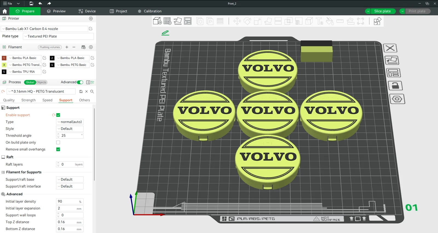The height and width of the screenshot is (233, 438).
Task: Open the Support/raft interface filament dropdown
Action: [70, 187]
